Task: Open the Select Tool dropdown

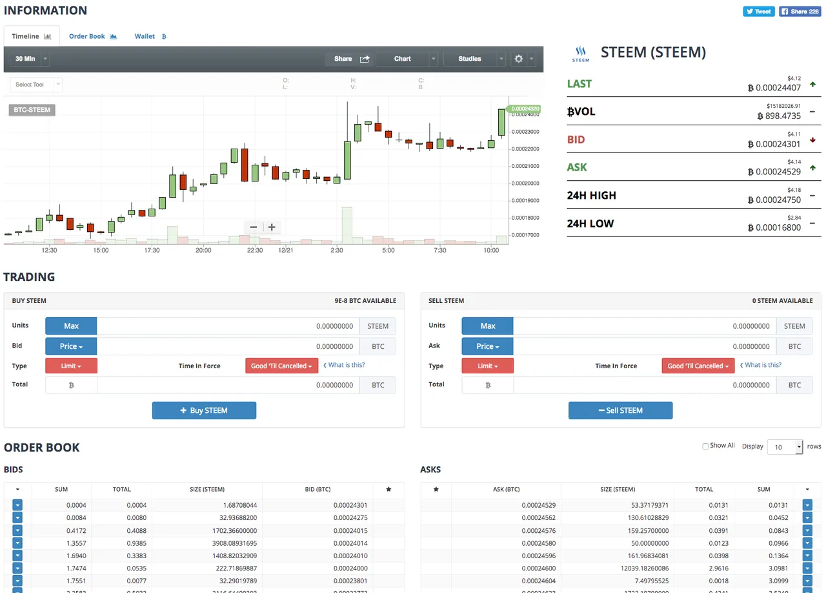Action: click(x=36, y=85)
